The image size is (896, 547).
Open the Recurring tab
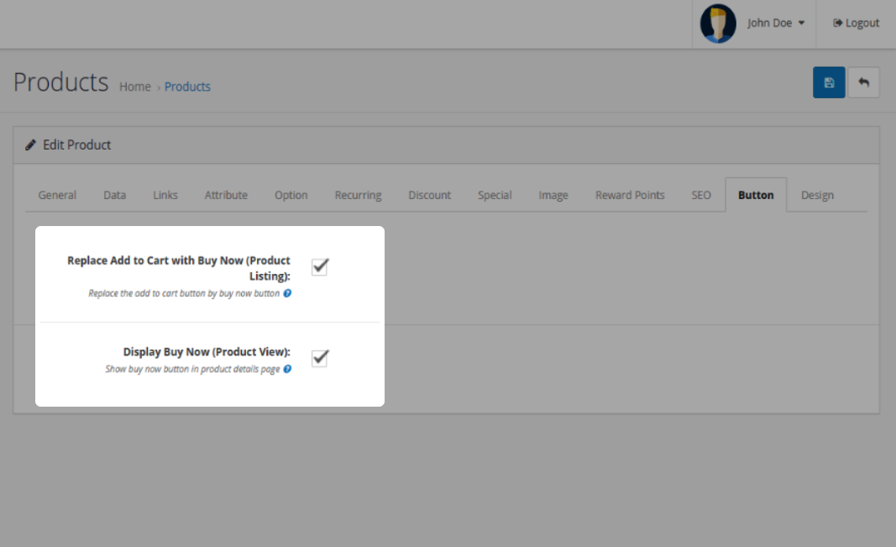click(358, 195)
